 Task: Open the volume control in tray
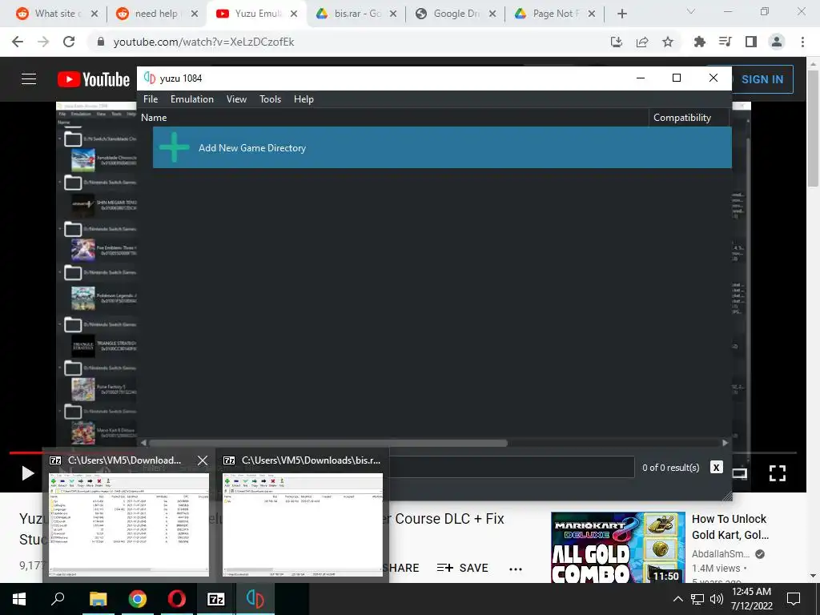[x=717, y=599]
